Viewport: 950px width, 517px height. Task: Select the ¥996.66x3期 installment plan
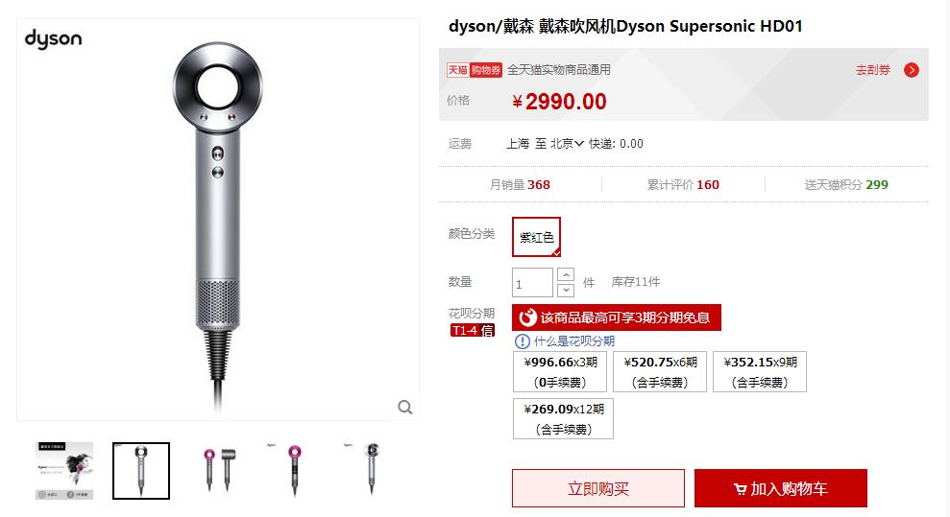pos(560,371)
